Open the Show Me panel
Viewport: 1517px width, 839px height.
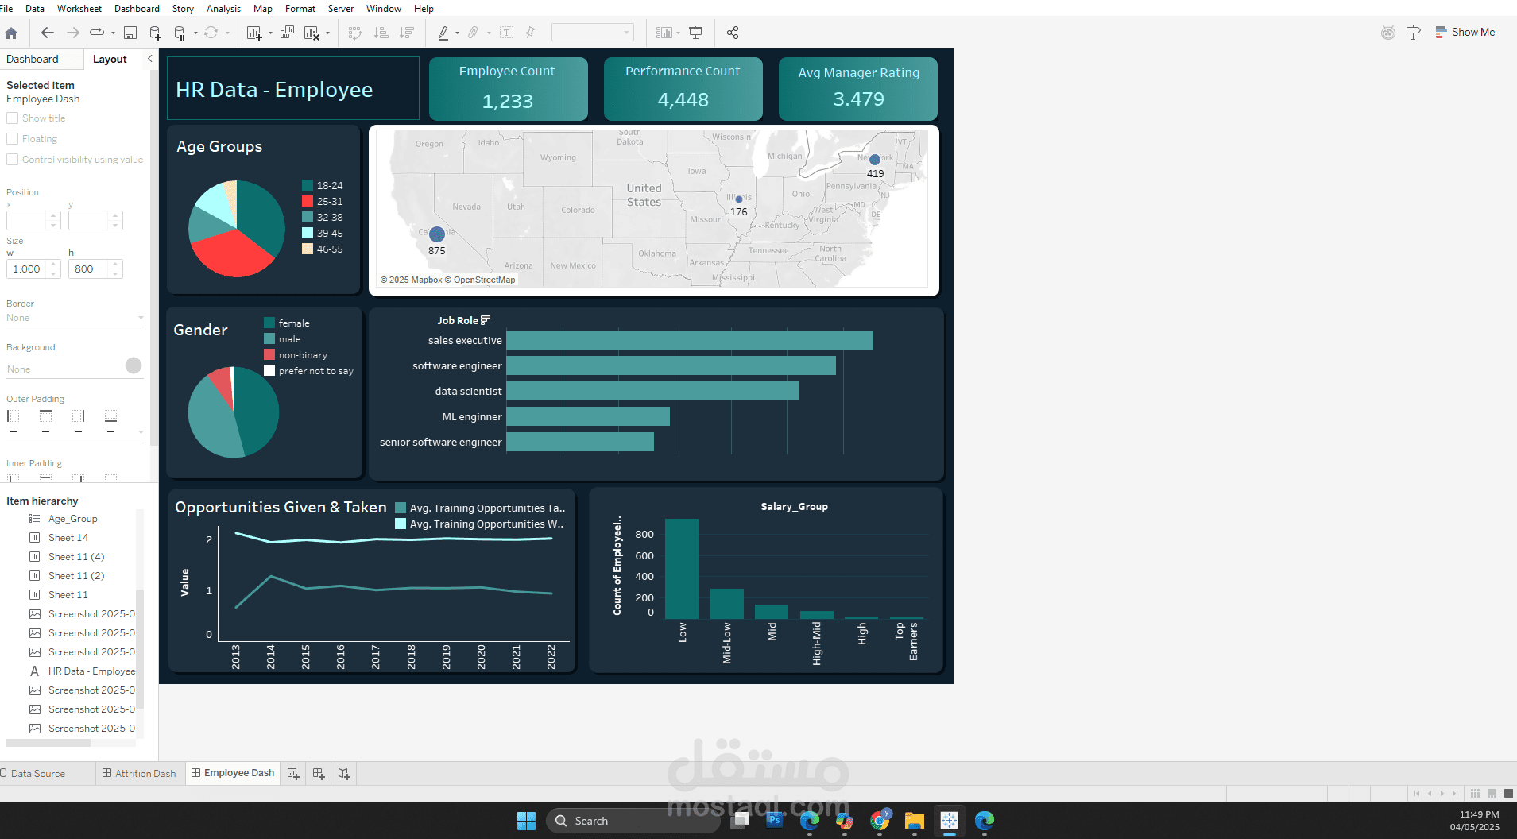click(1465, 33)
